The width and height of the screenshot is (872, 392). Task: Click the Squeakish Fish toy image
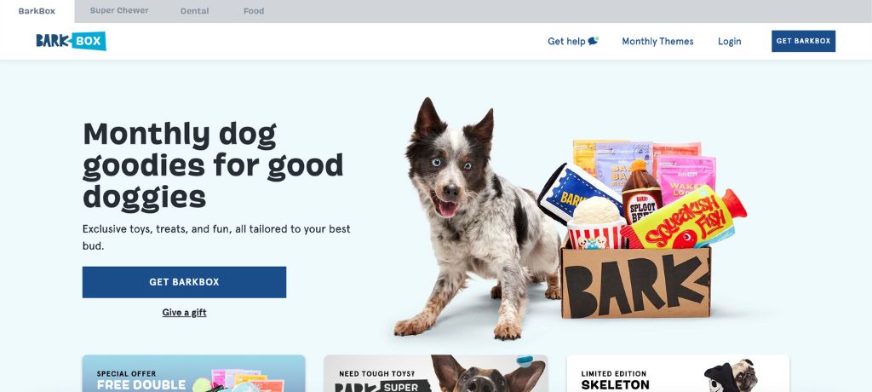[x=684, y=219]
